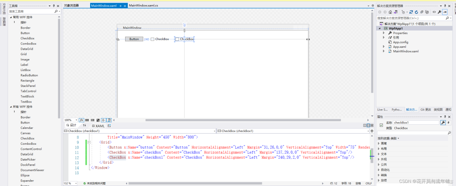The image size is (456, 186).
Task: Open 类视图 tab
Action: coord(438,110)
